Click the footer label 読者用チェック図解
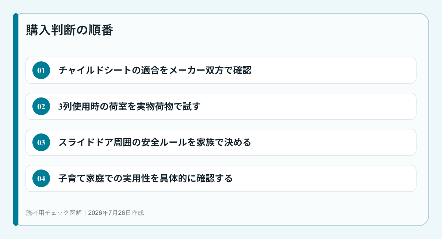The image size is (442, 239). (54, 213)
